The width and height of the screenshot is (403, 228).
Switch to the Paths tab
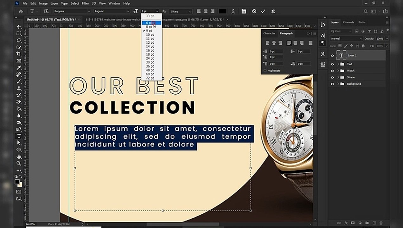[362, 22]
